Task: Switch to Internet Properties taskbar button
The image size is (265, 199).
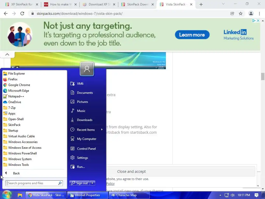Action: (87, 195)
